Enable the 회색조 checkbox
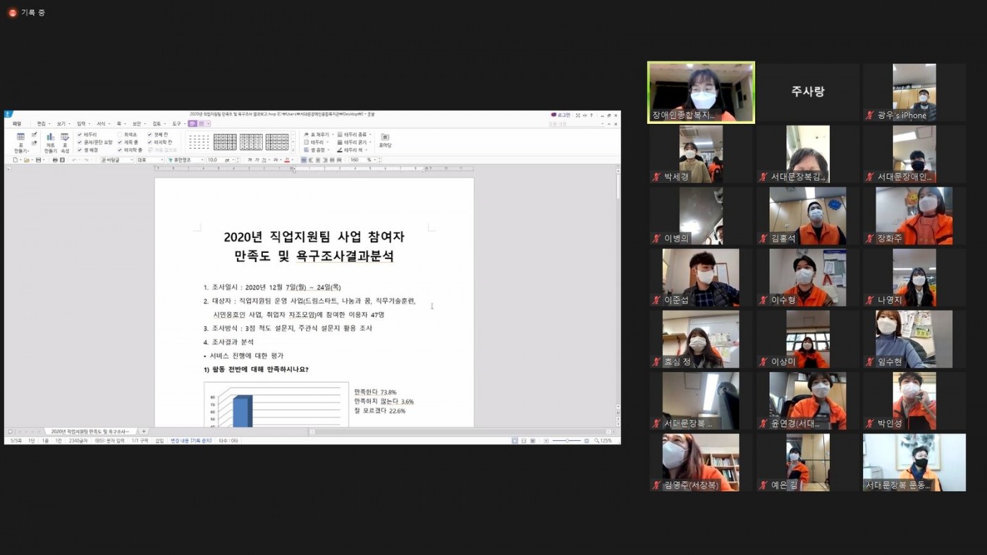987x555 pixels. pos(128,135)
